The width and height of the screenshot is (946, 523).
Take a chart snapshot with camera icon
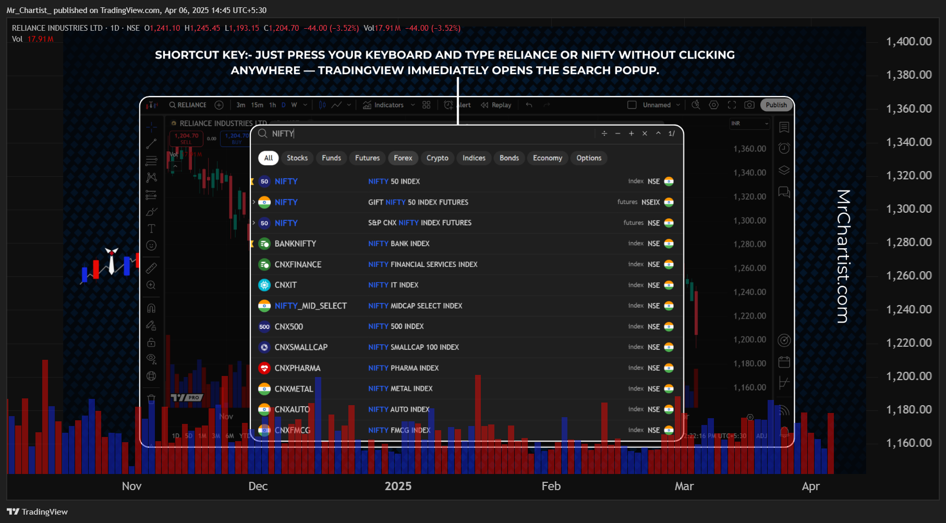749,105
